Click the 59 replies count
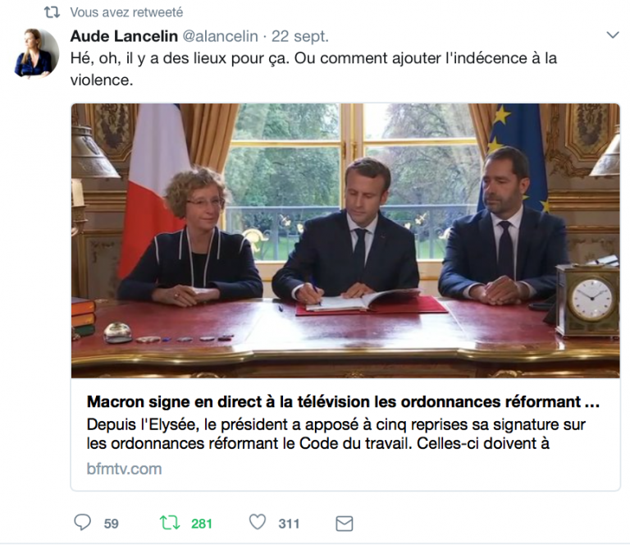630x545 pixels. click(112, 524)
